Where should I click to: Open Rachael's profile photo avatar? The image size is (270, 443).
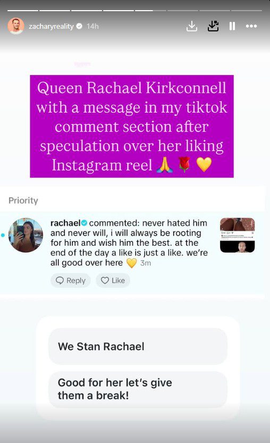click(26, 235)
